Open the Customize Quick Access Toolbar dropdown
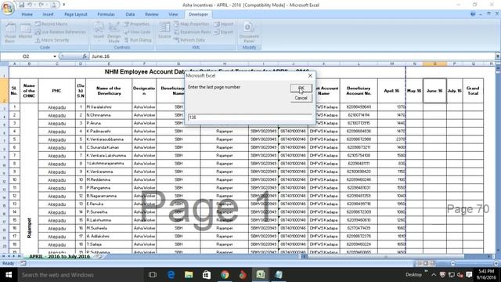 coord(64,5)
